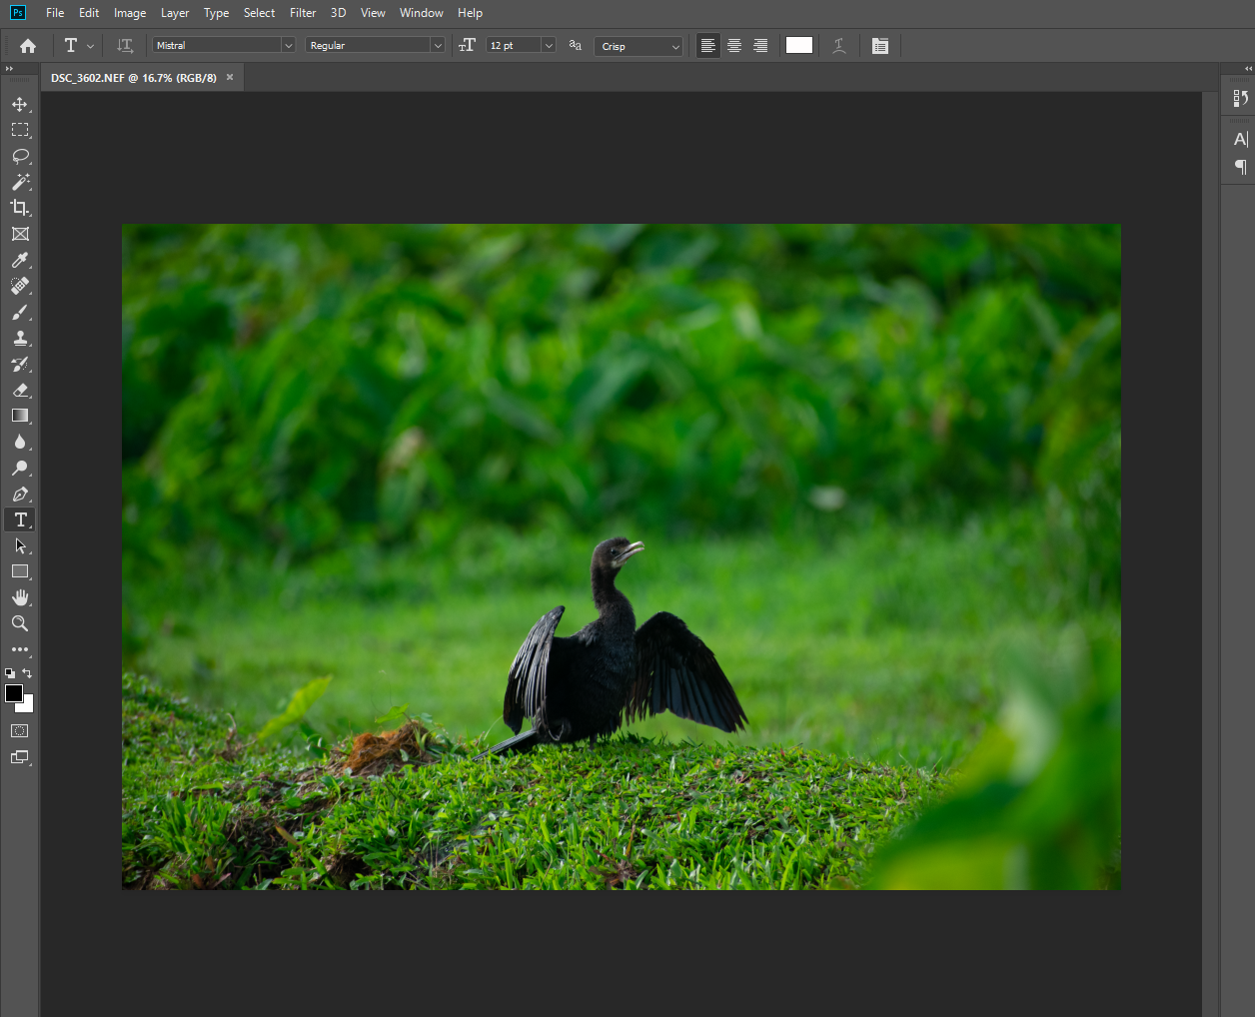
Task: Open the Character panel icon
Action: coord(1239,139)
